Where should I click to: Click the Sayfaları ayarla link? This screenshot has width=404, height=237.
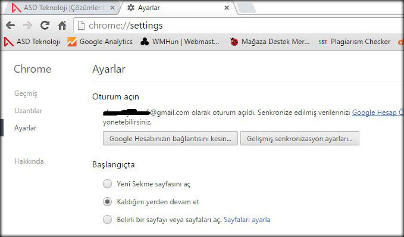tap(247, 220)
